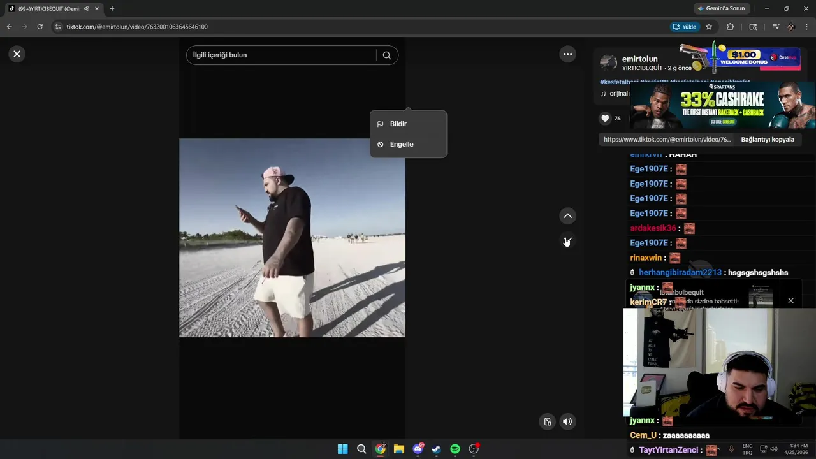Viewport: 816px width, 459px height.
Task: Switch to Chrome in taskbar
Action: (x=380, y=449)
